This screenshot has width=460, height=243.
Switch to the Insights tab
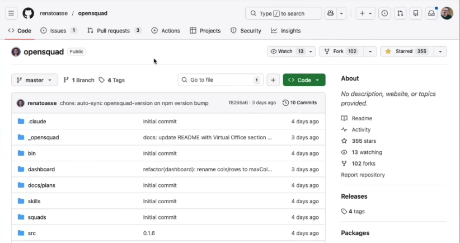point(286,31)
